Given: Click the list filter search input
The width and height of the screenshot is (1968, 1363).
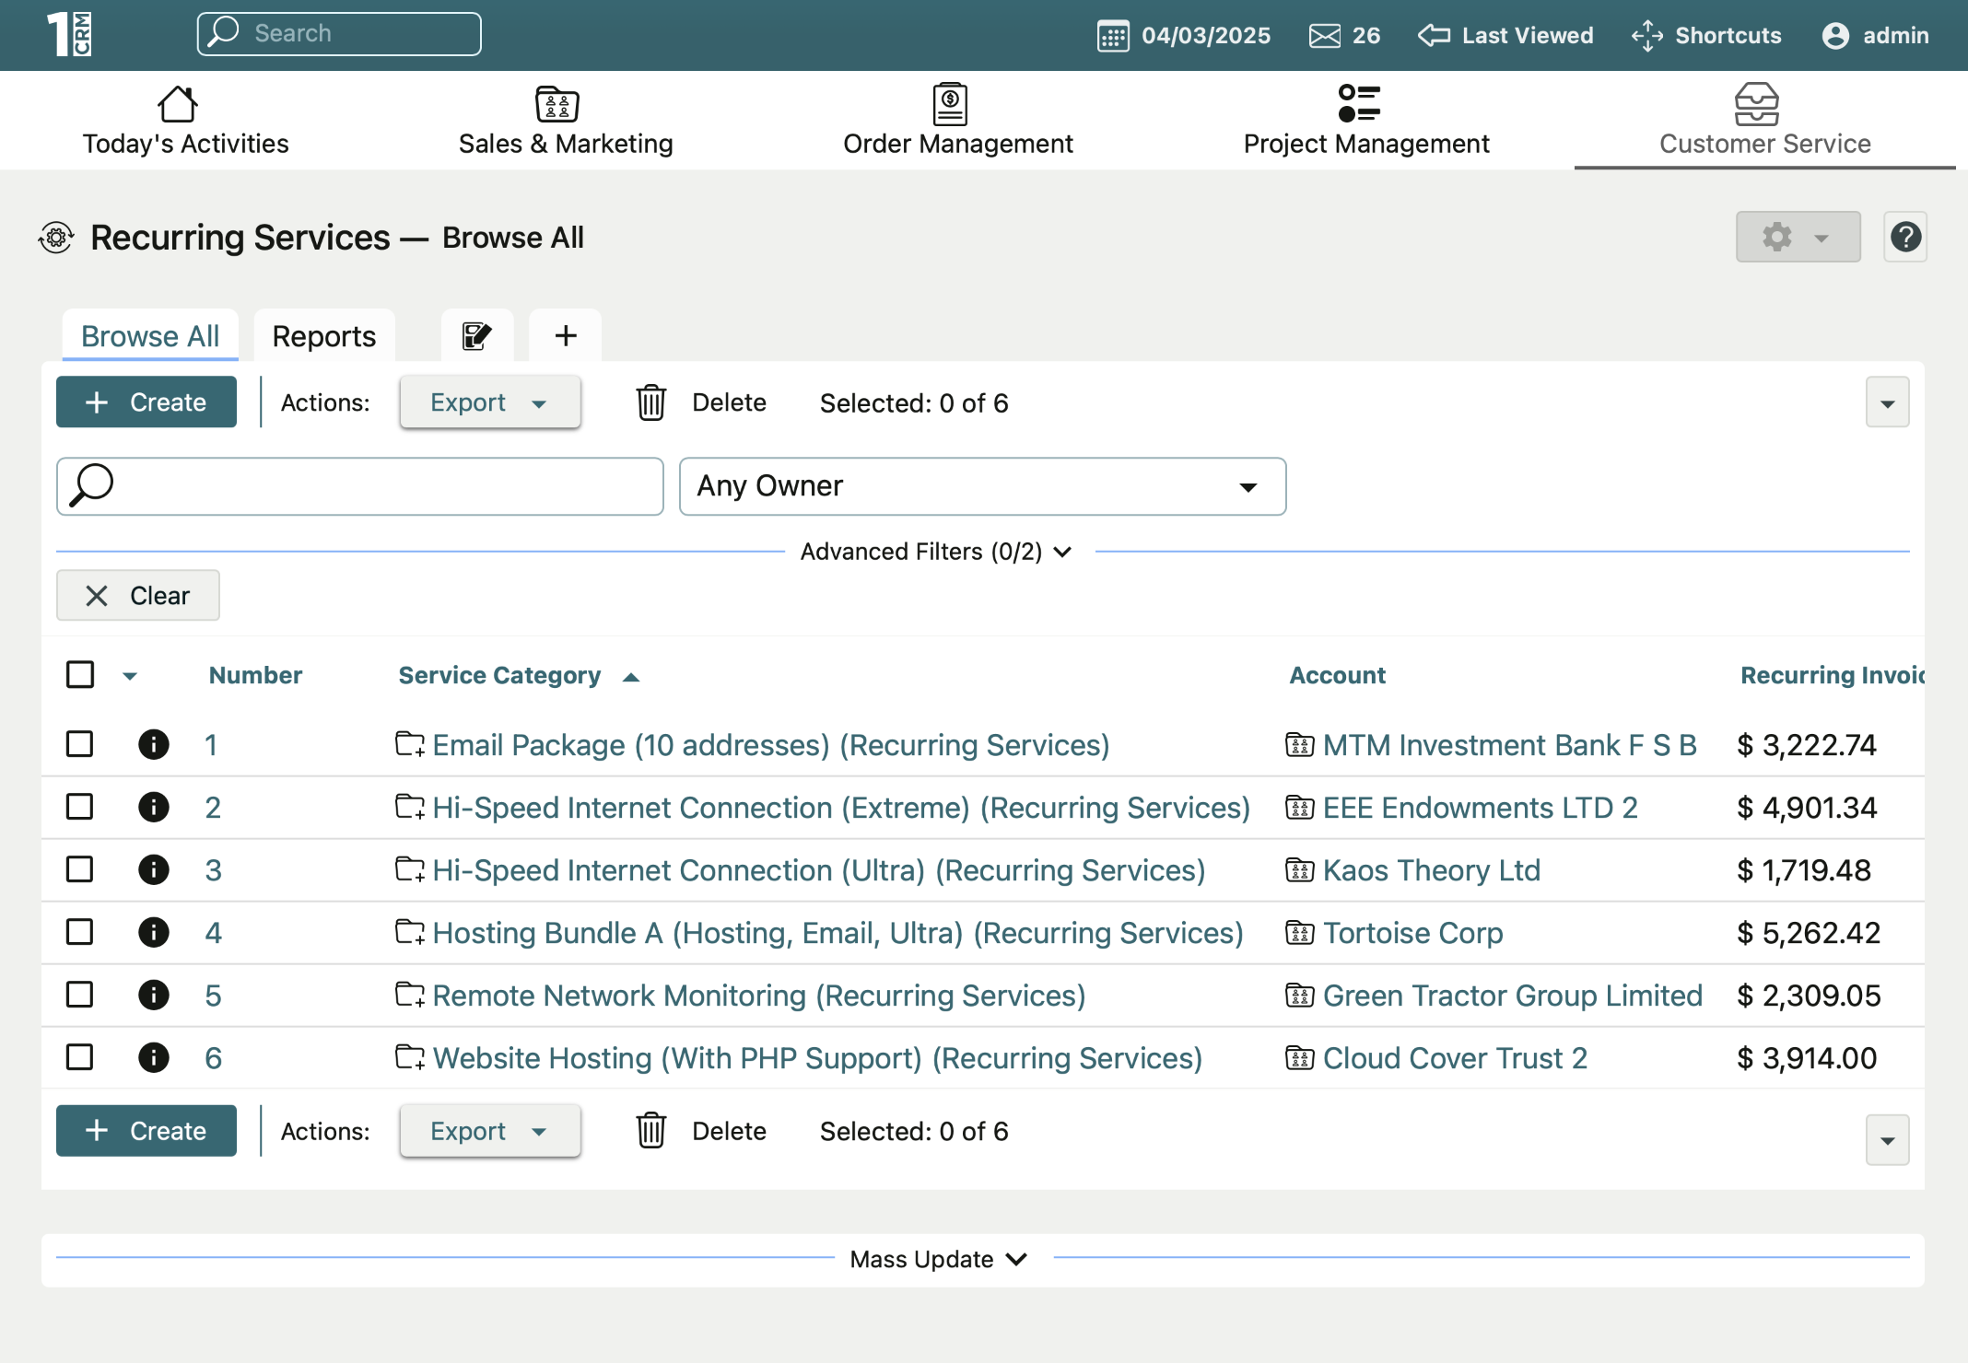Looking at the screenshot, I should (360, 486).
